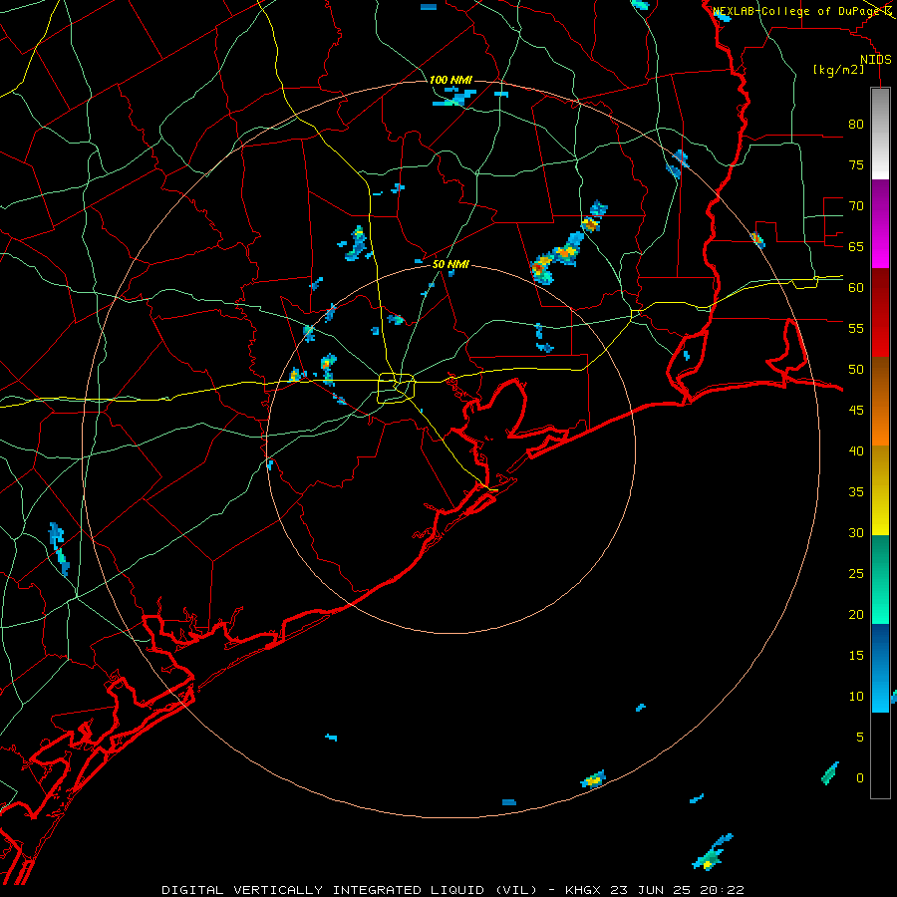Click the "[kg/m2]" units label
This screenshot has width=897, height=897.
838,70
